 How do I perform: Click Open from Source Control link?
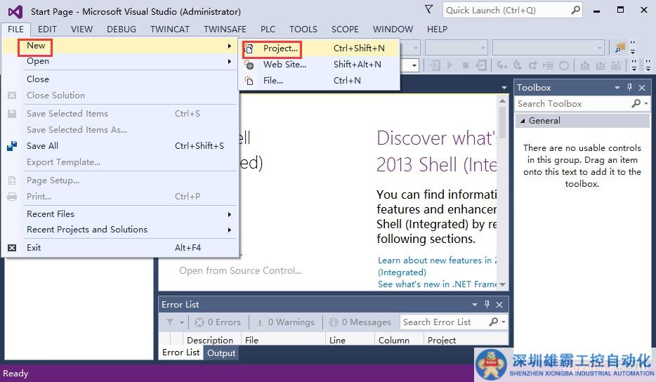240,270
